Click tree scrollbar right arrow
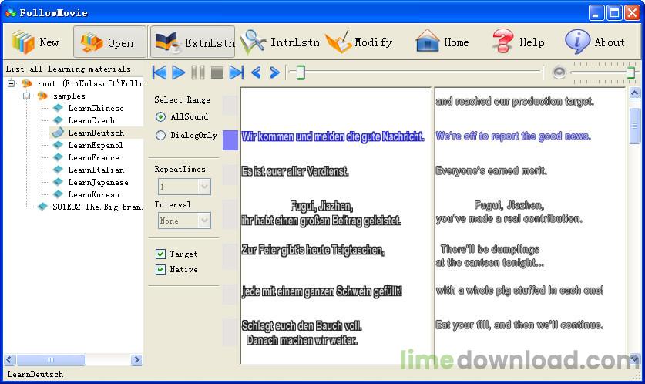This screenshot has width=645, height=384. click(x=136, y=360)
